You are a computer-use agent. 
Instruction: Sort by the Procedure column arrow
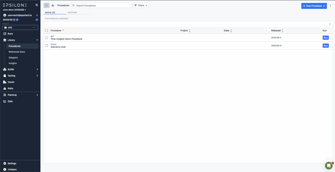tap(63, 31)
